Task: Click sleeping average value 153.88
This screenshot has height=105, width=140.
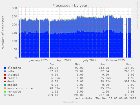Action: 104,68
